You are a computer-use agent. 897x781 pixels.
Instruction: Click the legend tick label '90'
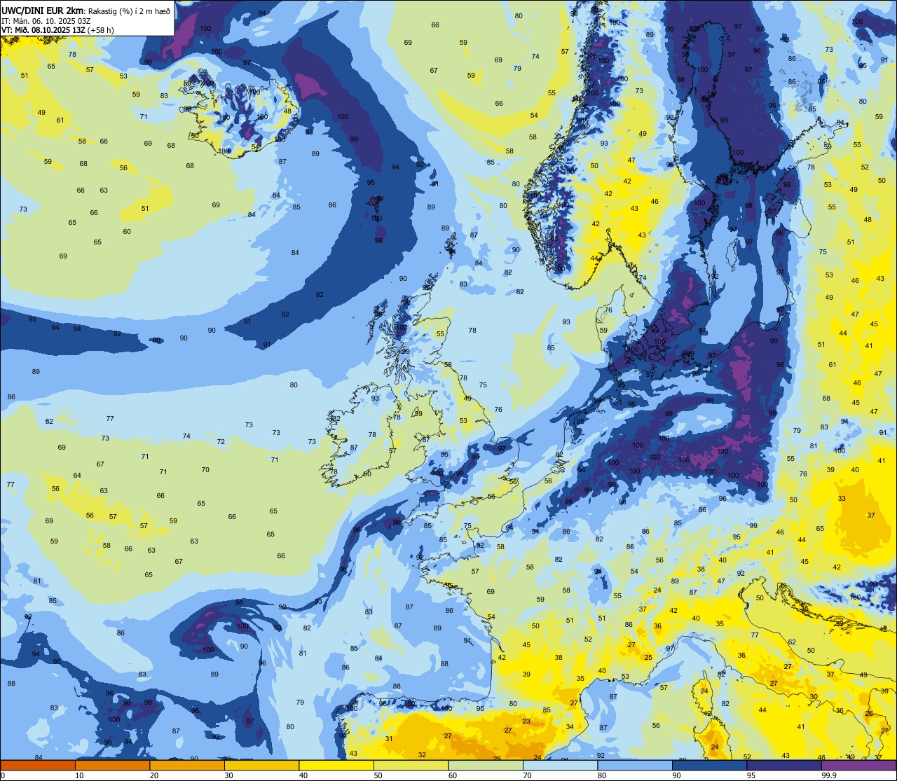(676, 775)
